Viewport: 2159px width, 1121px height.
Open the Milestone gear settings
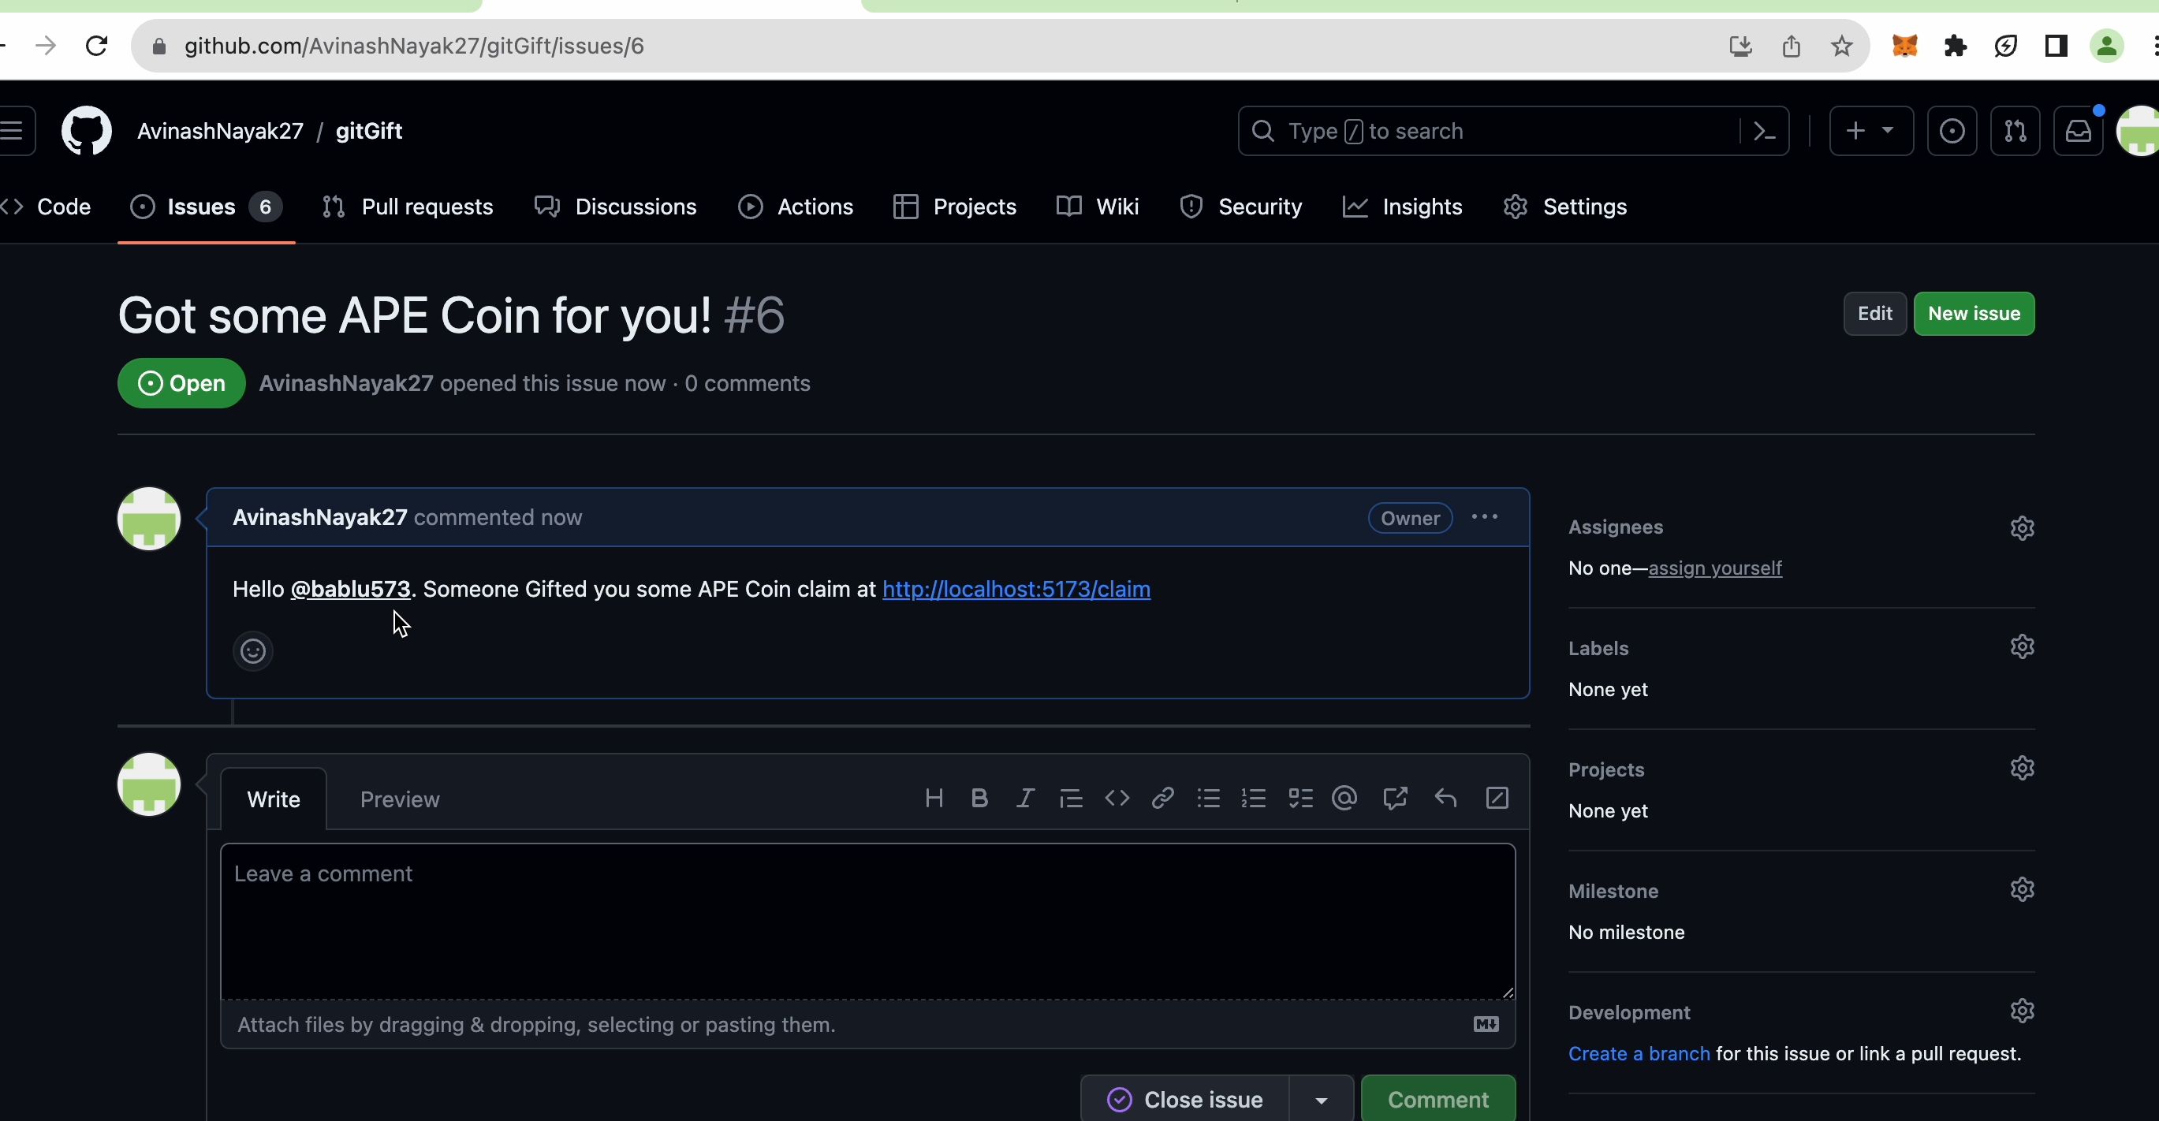pyautogui.click(x=2023, y=889)
